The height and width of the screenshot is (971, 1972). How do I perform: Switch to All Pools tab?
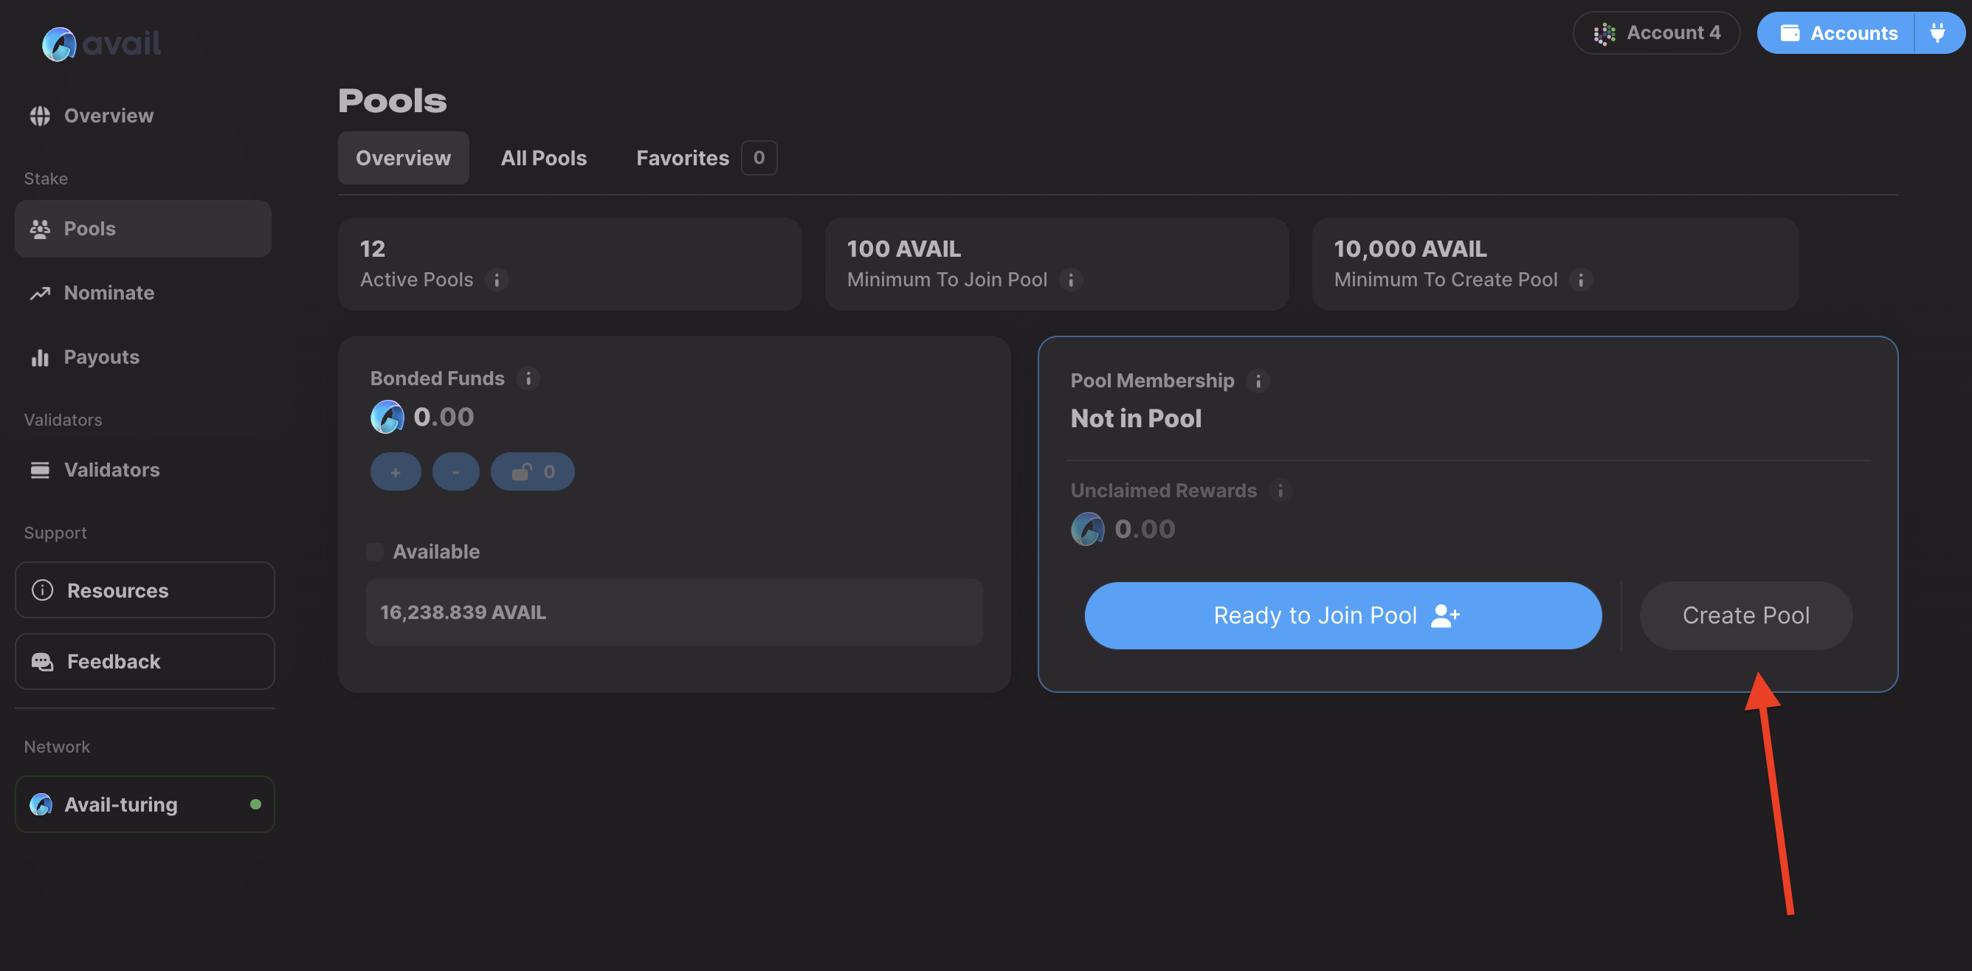click(543, 158)
